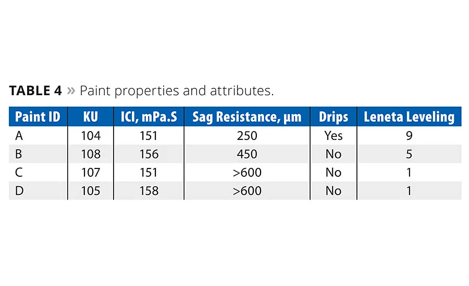Image resolution: width=469 pixels, height=286 pixels.
Task: Click KU value 107 in row C
Action: (91, 173)
